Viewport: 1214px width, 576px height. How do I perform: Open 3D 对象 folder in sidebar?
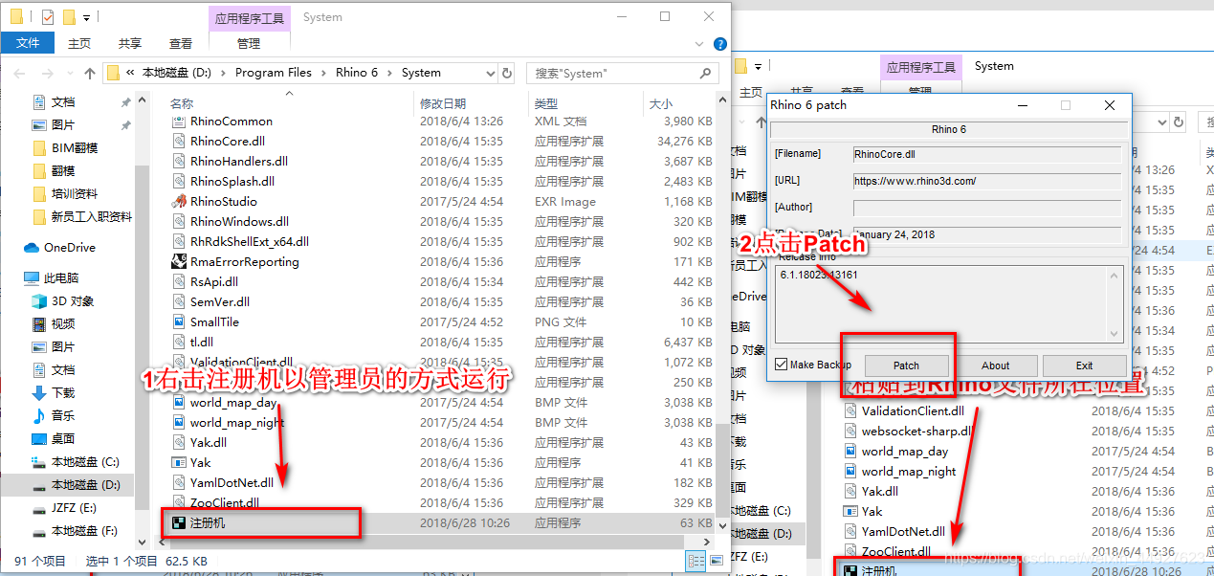point(63,301)
